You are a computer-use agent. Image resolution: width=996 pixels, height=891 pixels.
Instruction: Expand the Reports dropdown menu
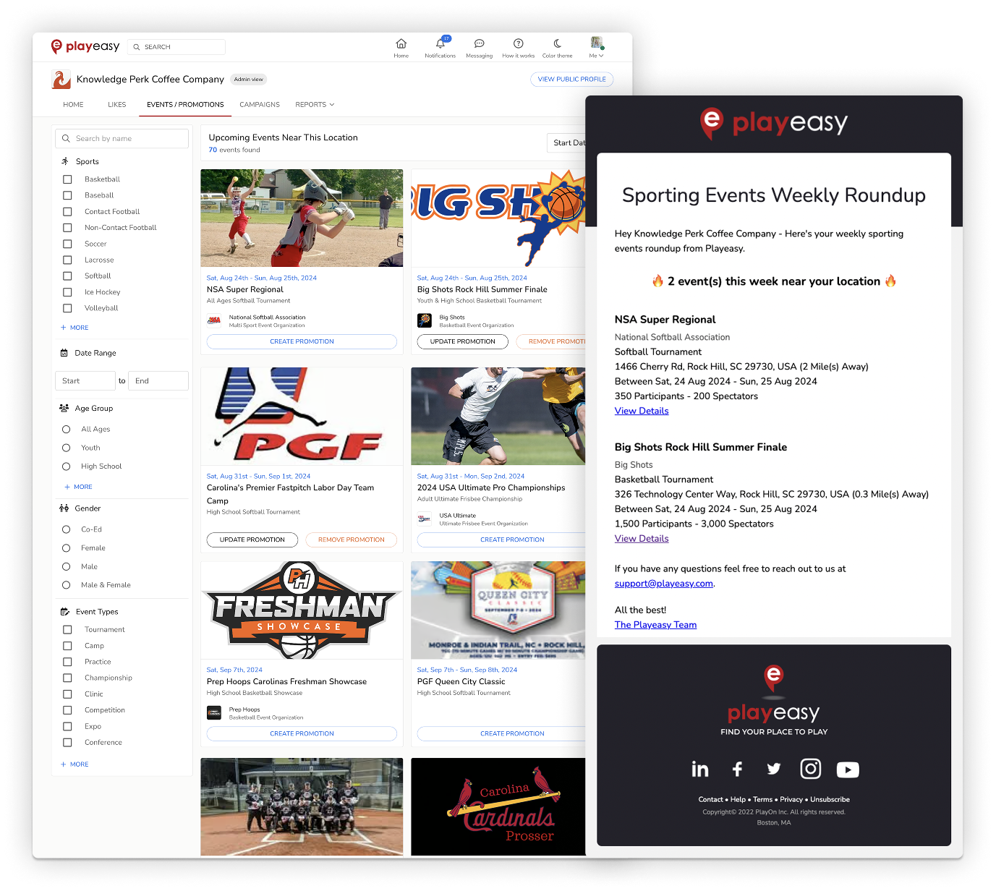[315, 105]
